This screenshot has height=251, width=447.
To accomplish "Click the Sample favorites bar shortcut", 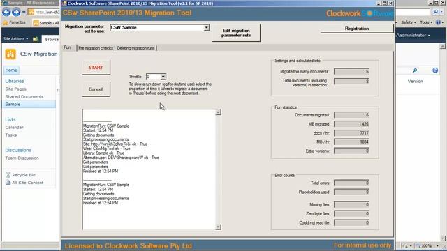I will tap(46, 23).
